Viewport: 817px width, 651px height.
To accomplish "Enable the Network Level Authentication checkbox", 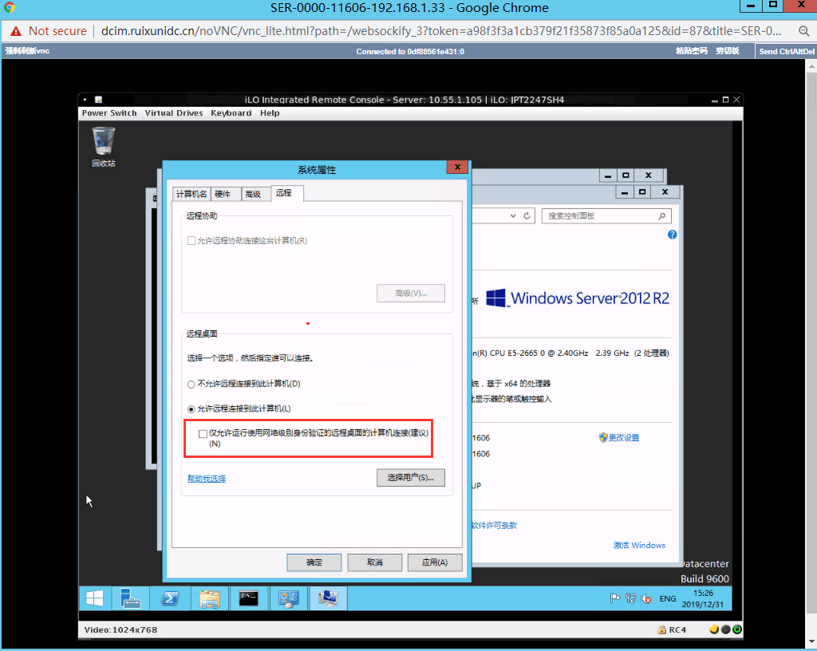I will [x=203, y=434].
